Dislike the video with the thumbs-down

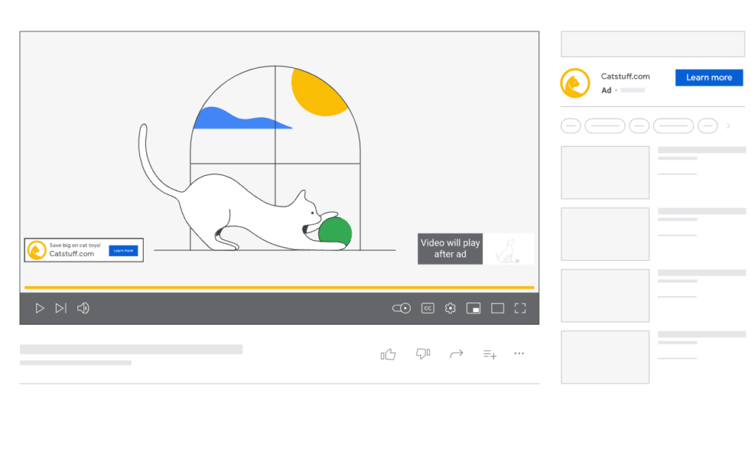(422, 353)
